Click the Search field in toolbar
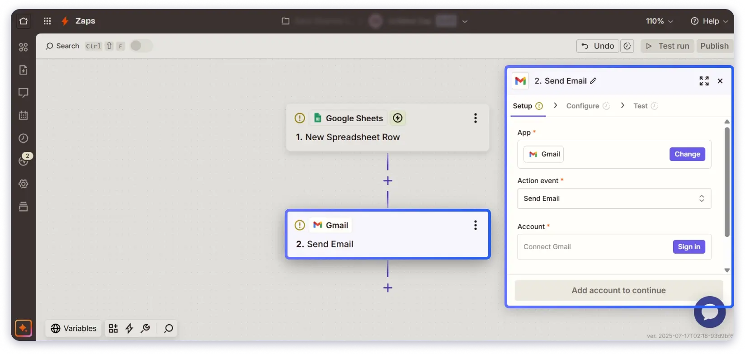This screenshot has height=354, width=745. pos(62,46)
